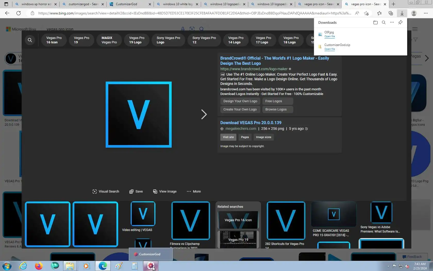The width and height of the screenshot is (433, 271).
Task: Open the Windows Start menu
Action: pyautogui.click(x=7, y=266)
